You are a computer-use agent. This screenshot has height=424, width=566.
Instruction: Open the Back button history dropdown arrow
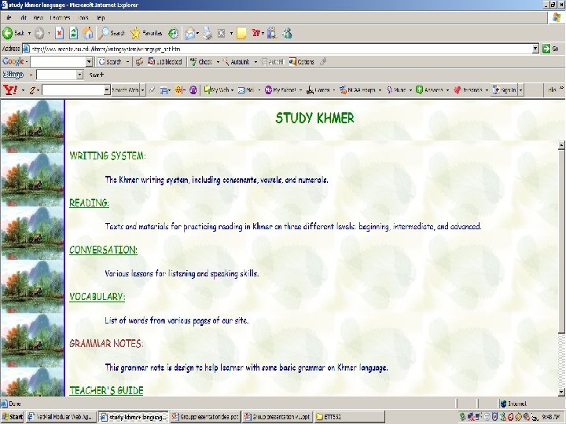tap(29, 34)
